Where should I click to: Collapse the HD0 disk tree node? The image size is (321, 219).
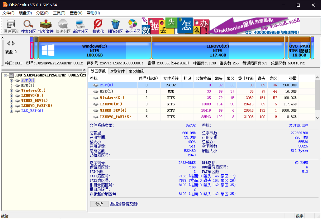point(6,75)
